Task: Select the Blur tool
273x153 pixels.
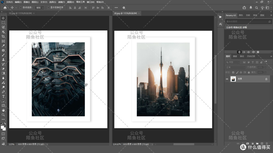Action: click(3, 78)
